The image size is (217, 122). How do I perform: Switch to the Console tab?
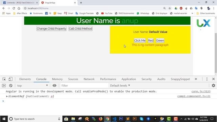click(x=41, y=79)
